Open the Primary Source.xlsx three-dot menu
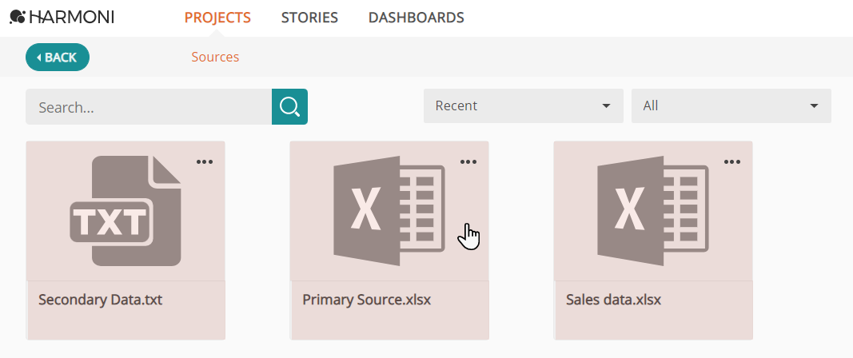The height and width of the screenshot is (358, 853). 468,161
